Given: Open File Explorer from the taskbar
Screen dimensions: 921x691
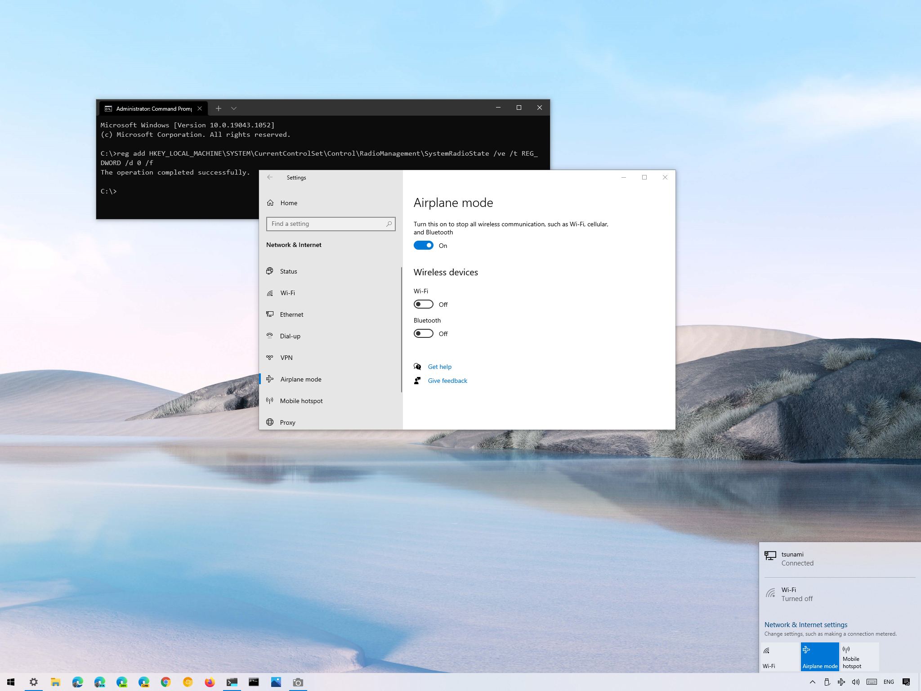Looking at the screenshot, I should pos(55,682).
